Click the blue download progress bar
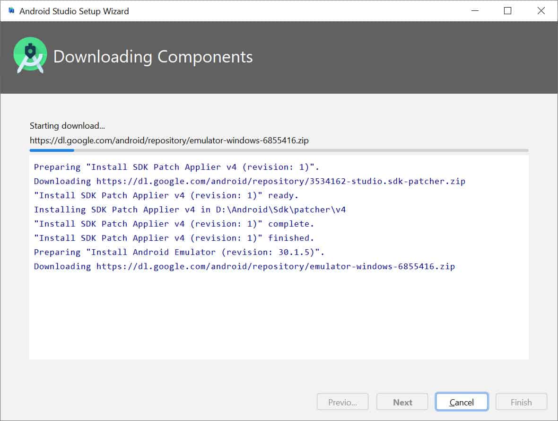The height and width of the screenshot is (421, 558). (52, 150)
